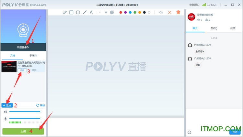Adjust the microphone level slider
243x137 pixels.
click(x=26, y=119)
